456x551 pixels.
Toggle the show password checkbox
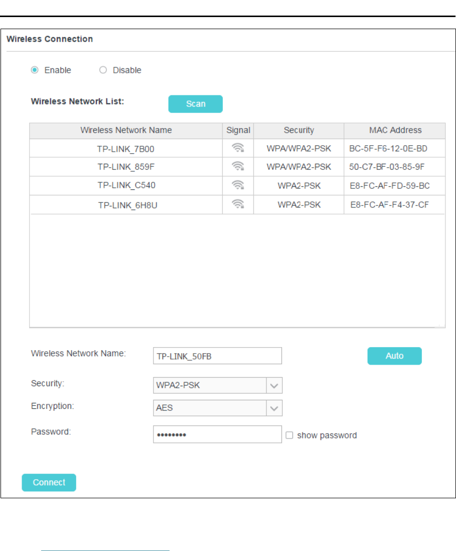click(289, 435)
